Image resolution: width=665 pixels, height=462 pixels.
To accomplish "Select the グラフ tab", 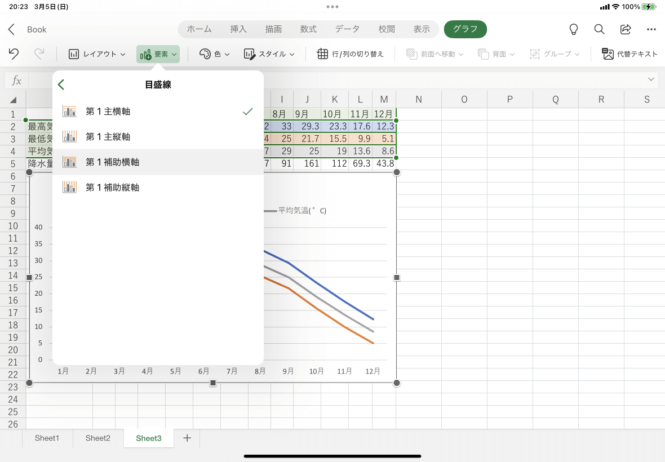I will click(466, 29).
